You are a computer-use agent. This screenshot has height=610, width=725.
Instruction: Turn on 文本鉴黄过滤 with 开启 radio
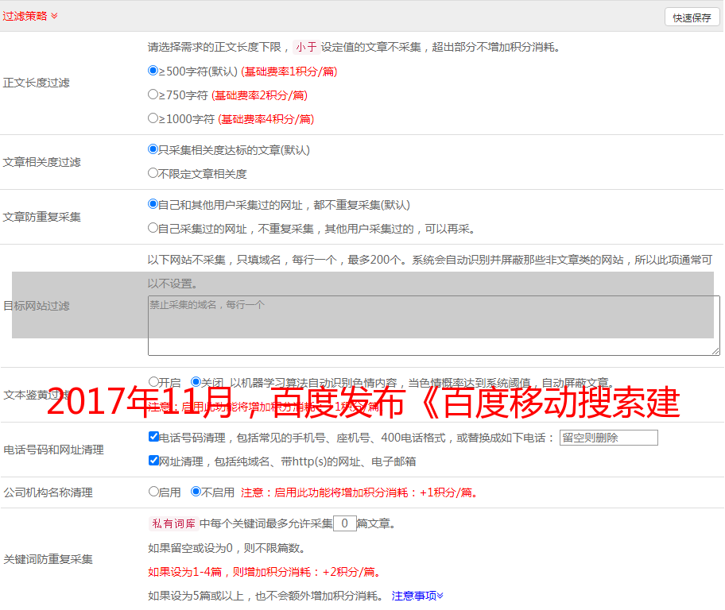click(153, 382)
